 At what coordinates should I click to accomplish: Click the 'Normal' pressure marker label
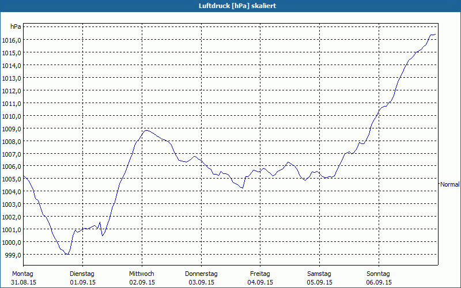pyautogui.click(x=449, y=184)
